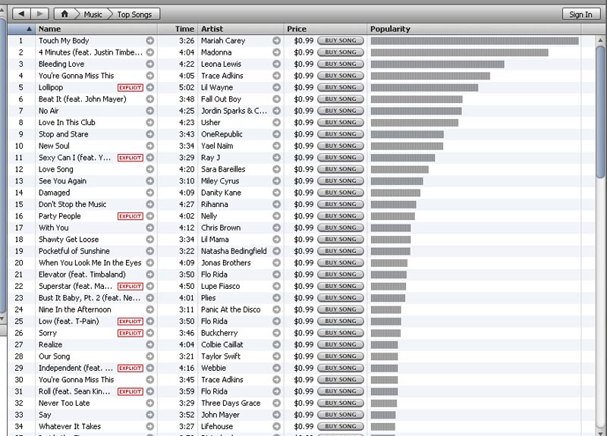Viewport: 607px width, 436px height.
Task: Select artist name Colbie Caillat
Action: click(222, 344)
